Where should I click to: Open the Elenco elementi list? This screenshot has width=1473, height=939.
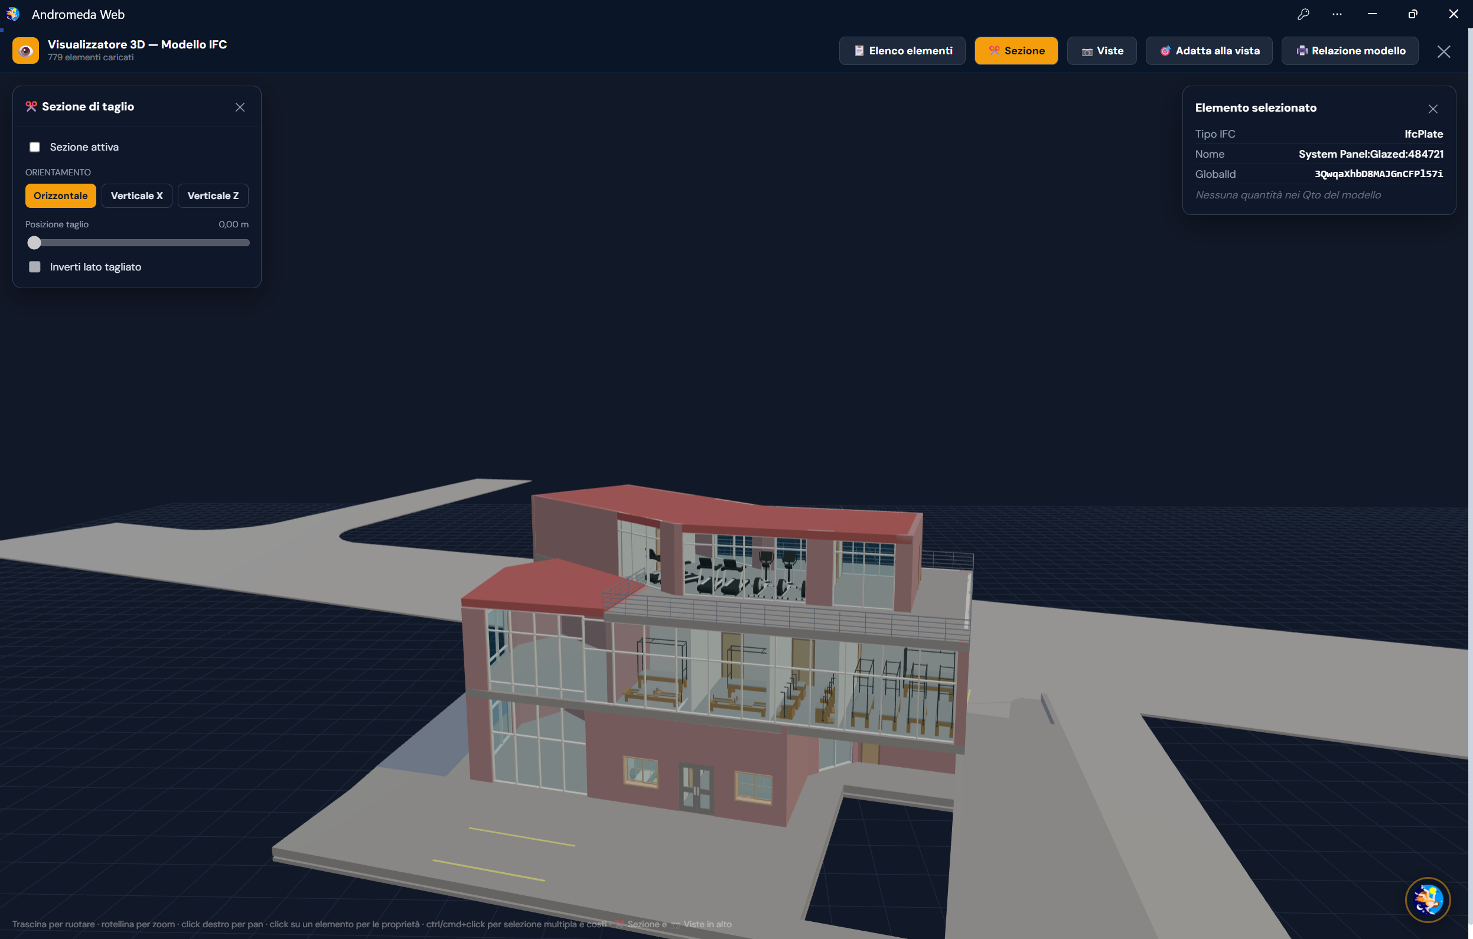pyautogui.click(x=902, y=51)
